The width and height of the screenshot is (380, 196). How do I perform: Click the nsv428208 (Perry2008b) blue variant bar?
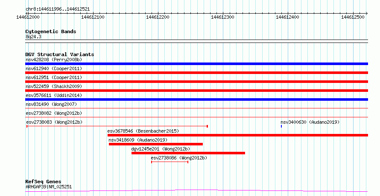click(x=196, y=64)
